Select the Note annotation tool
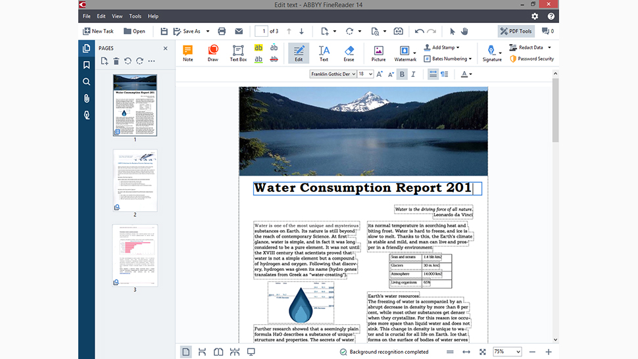This screenshot has width=638, height=359. [187, 53]
